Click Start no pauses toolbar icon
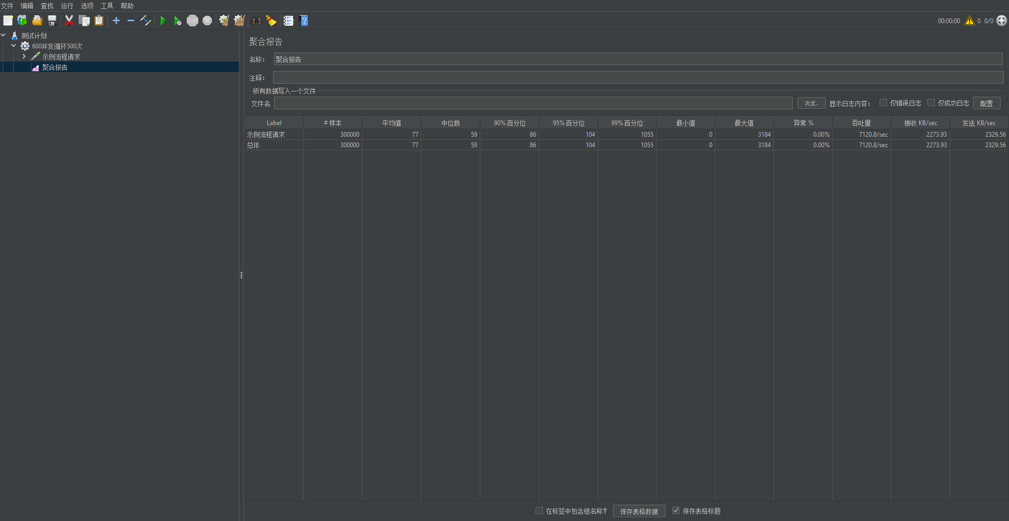The height and width of the screenshot is (521, 1009). 177,21
